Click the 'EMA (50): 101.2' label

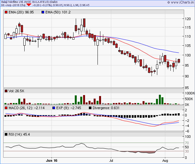point(58,12)
